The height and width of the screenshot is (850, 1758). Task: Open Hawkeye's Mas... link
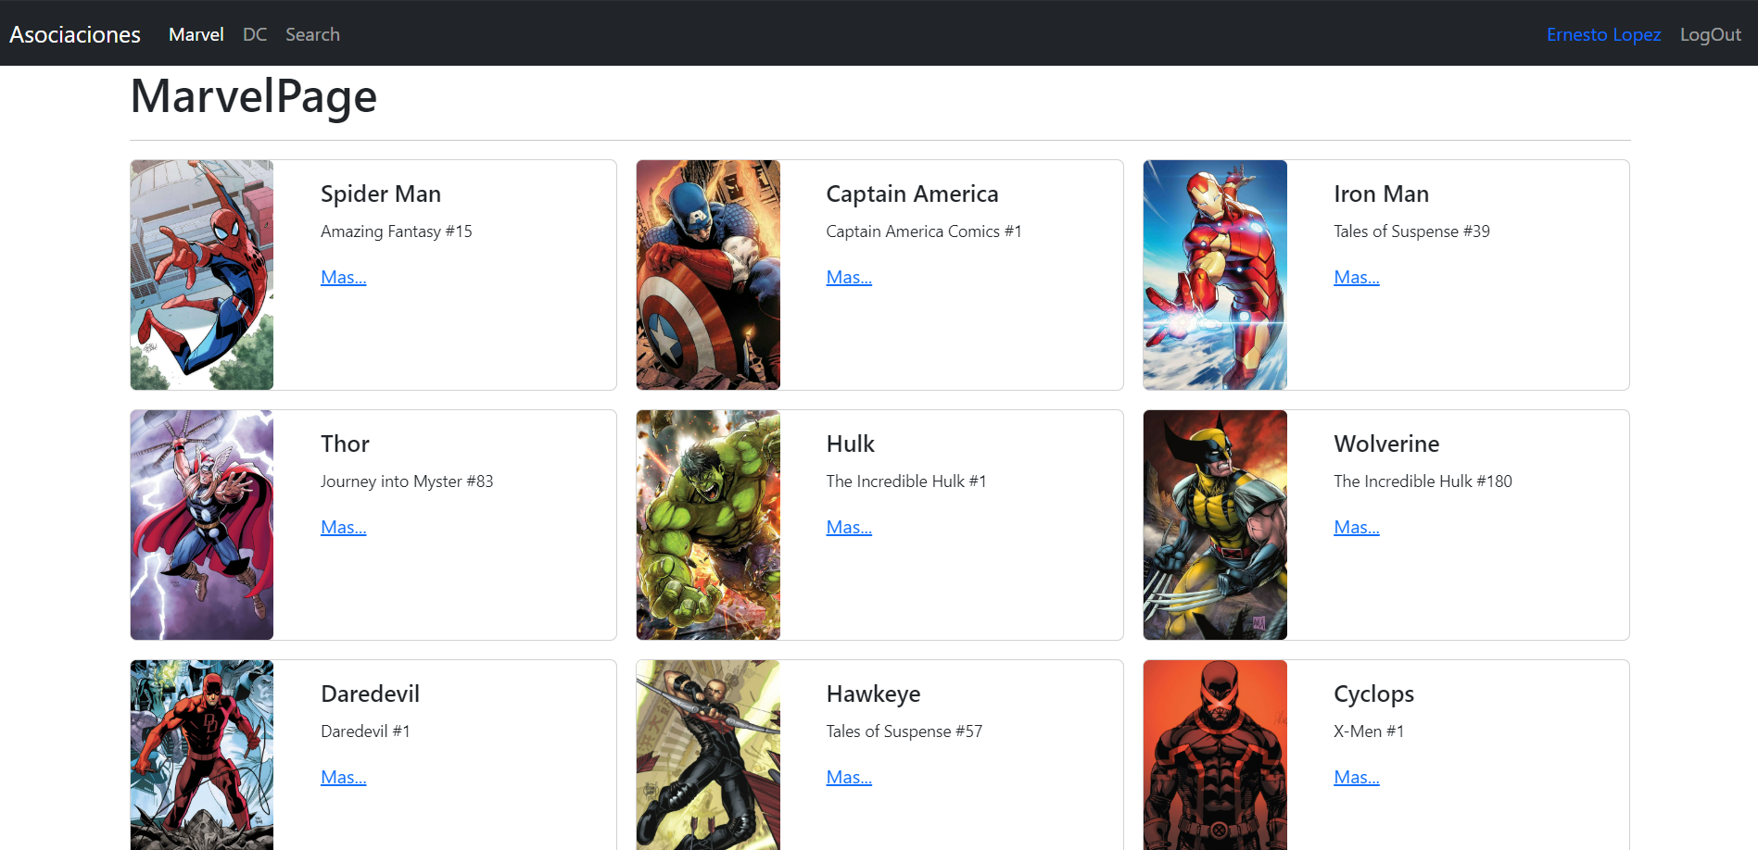[849, 777]
